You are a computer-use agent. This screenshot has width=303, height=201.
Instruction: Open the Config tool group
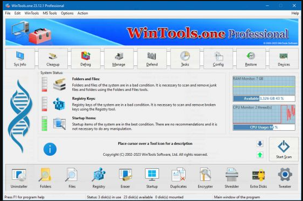(x=218, y=58)
